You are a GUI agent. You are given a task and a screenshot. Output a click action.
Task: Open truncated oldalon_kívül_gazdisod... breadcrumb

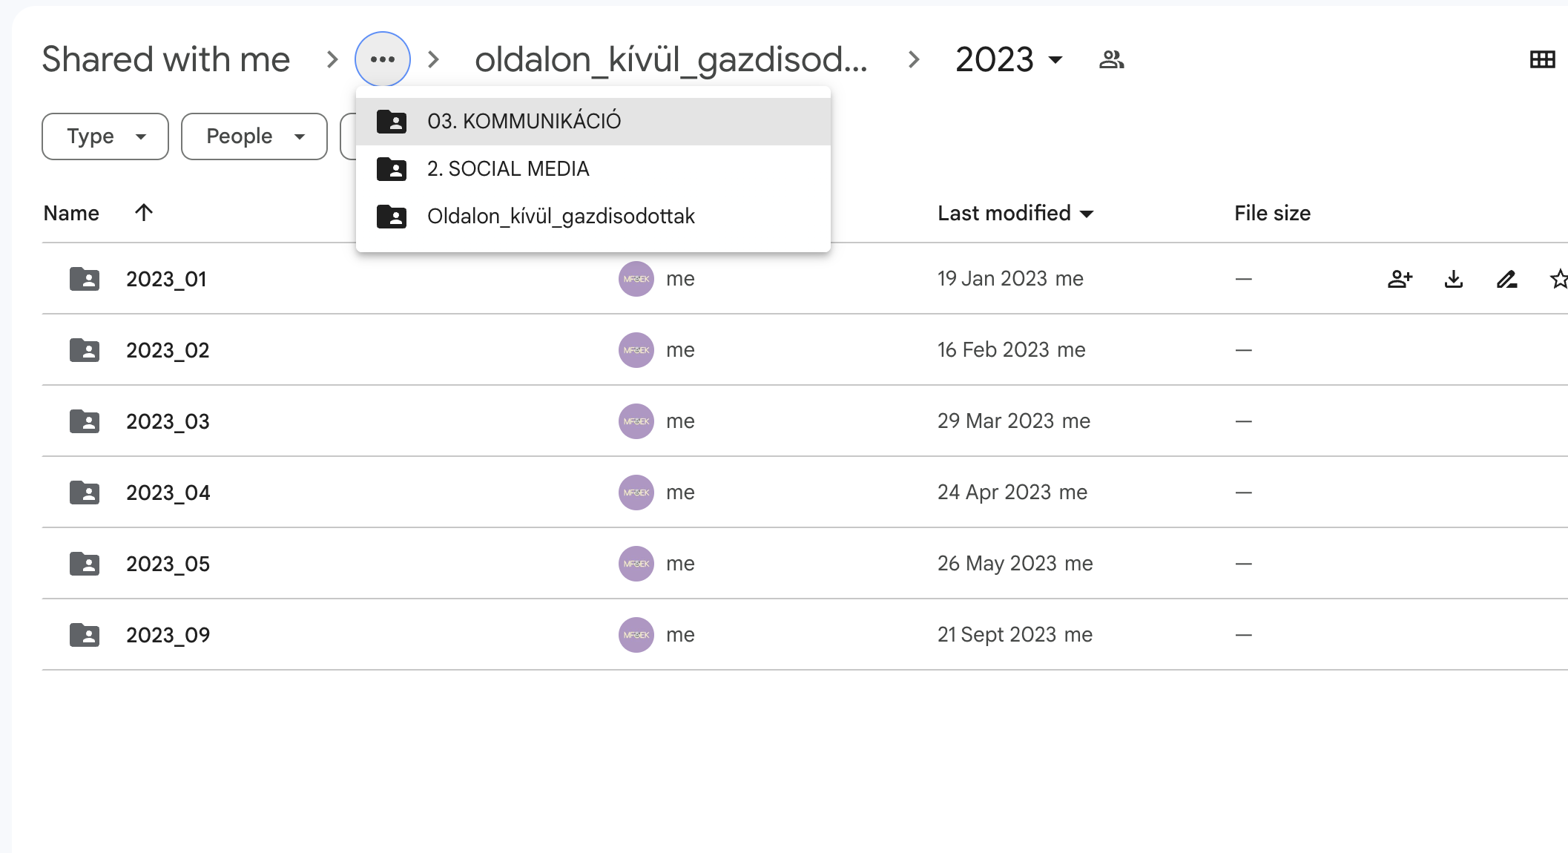(671, 59)
